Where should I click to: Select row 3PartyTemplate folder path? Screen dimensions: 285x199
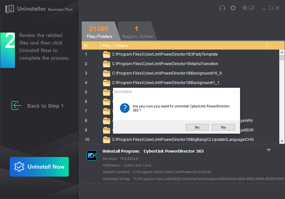pyautogui.click(x=165, y=54)
